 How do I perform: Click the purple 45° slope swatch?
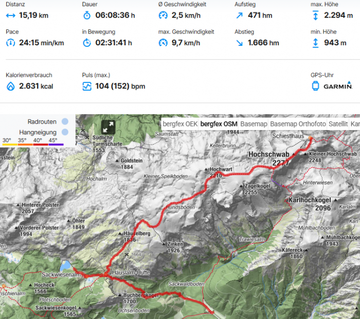[56, 145]
